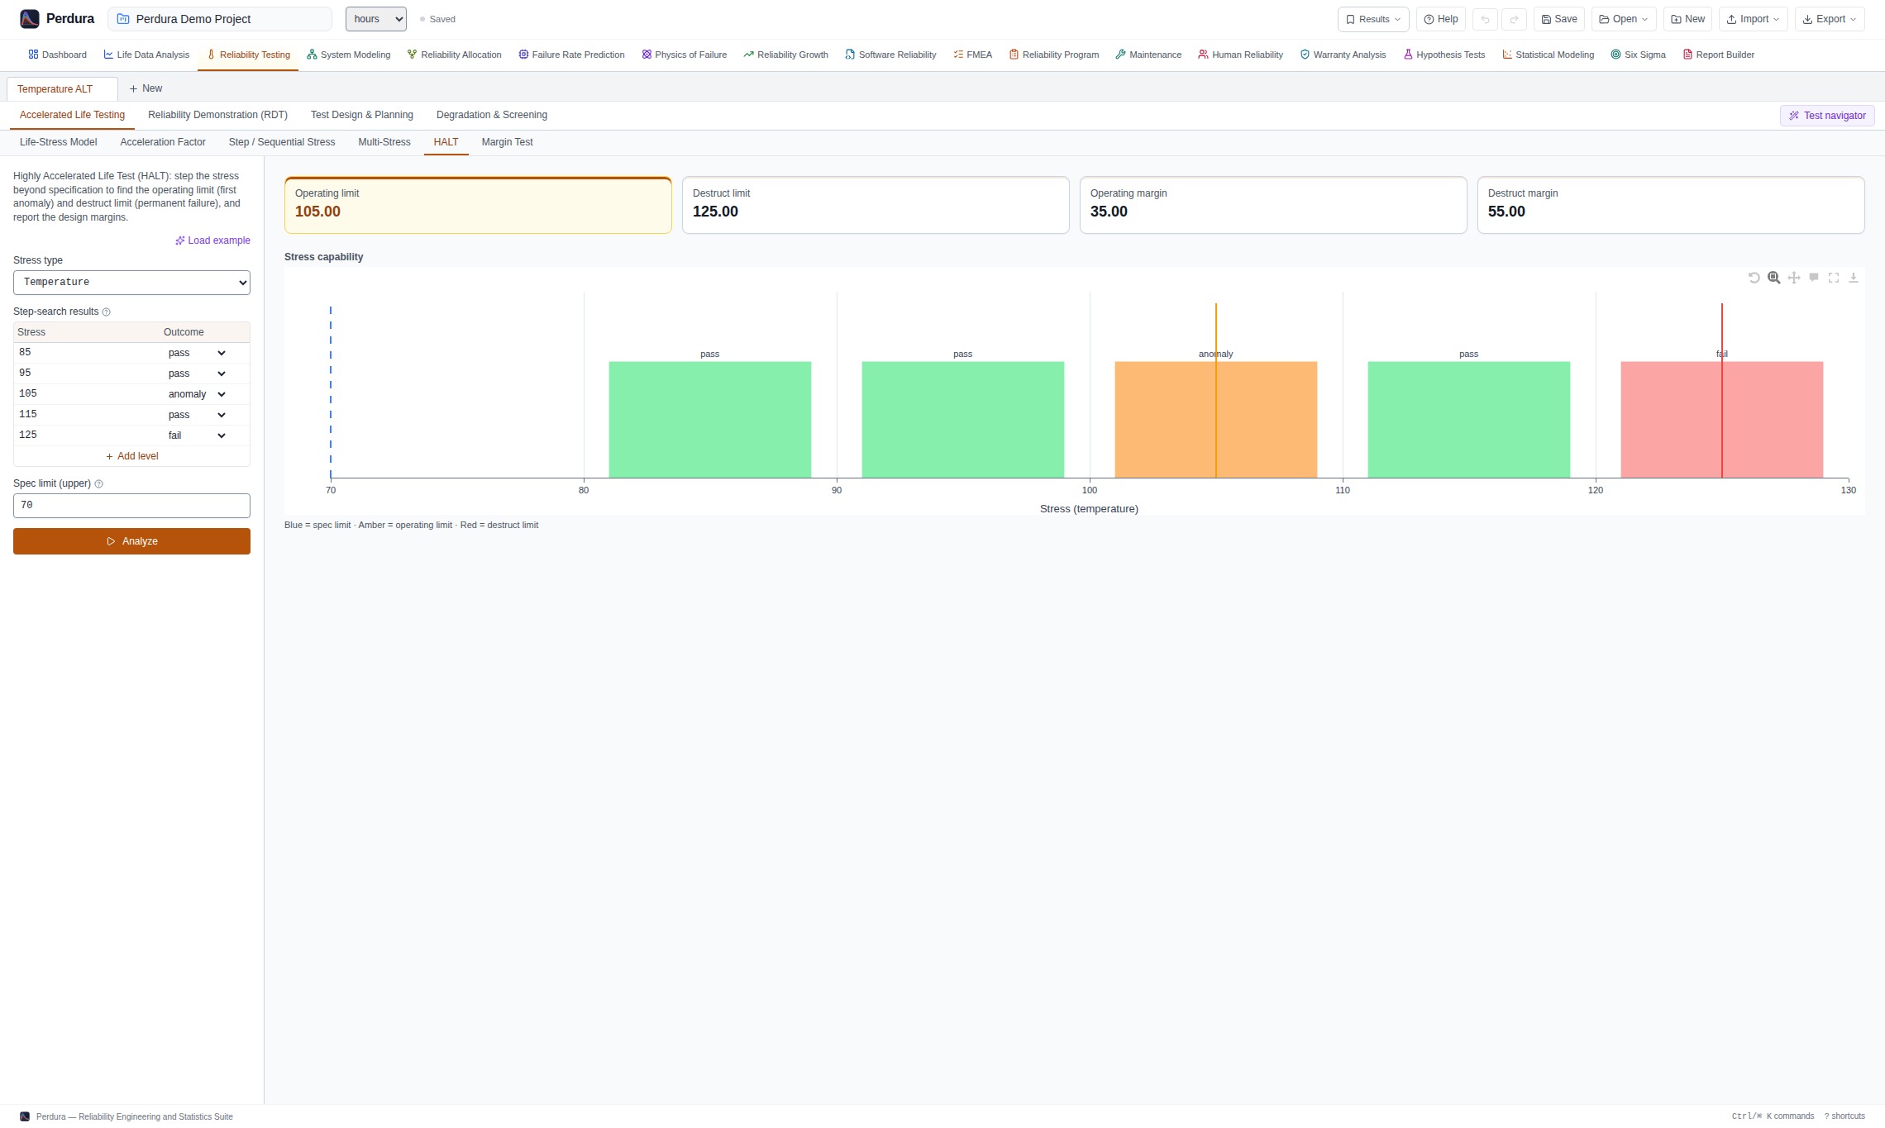Screen dimensions: 1885x1128
Task: Go to the FMEA module
Action: 972,55
